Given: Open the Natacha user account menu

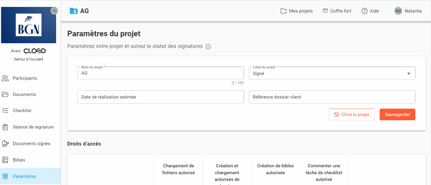Looking at the screenshot, I should pyautogui.click(x=412, y=11).
